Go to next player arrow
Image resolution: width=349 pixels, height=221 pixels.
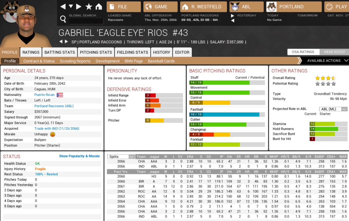pos(66,42)
